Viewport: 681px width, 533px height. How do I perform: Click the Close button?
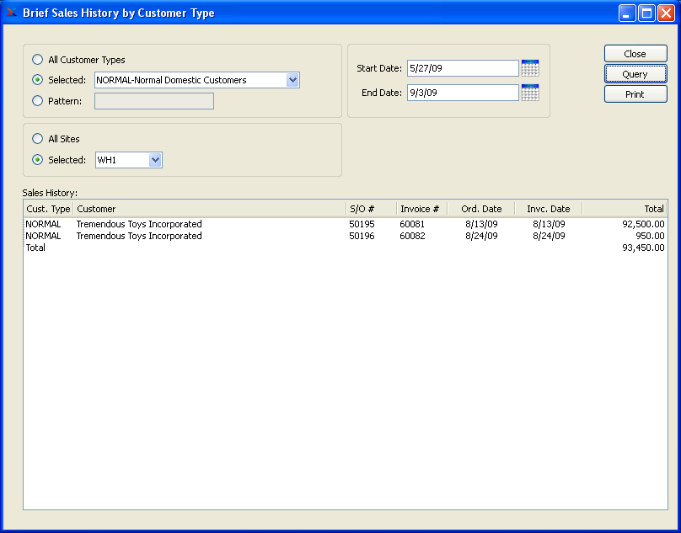point(635,54)
